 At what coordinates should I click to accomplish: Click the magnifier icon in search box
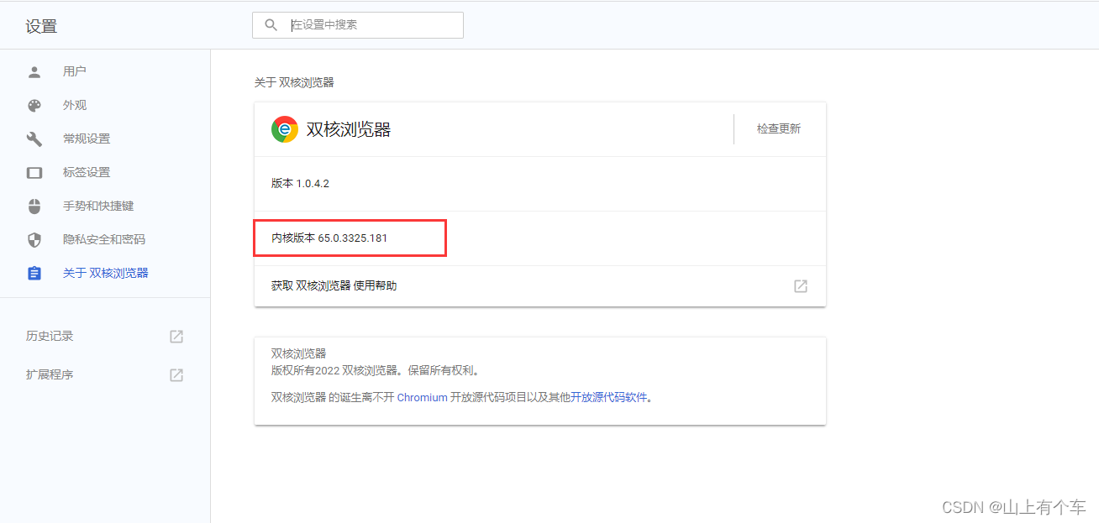pos(270,24)
